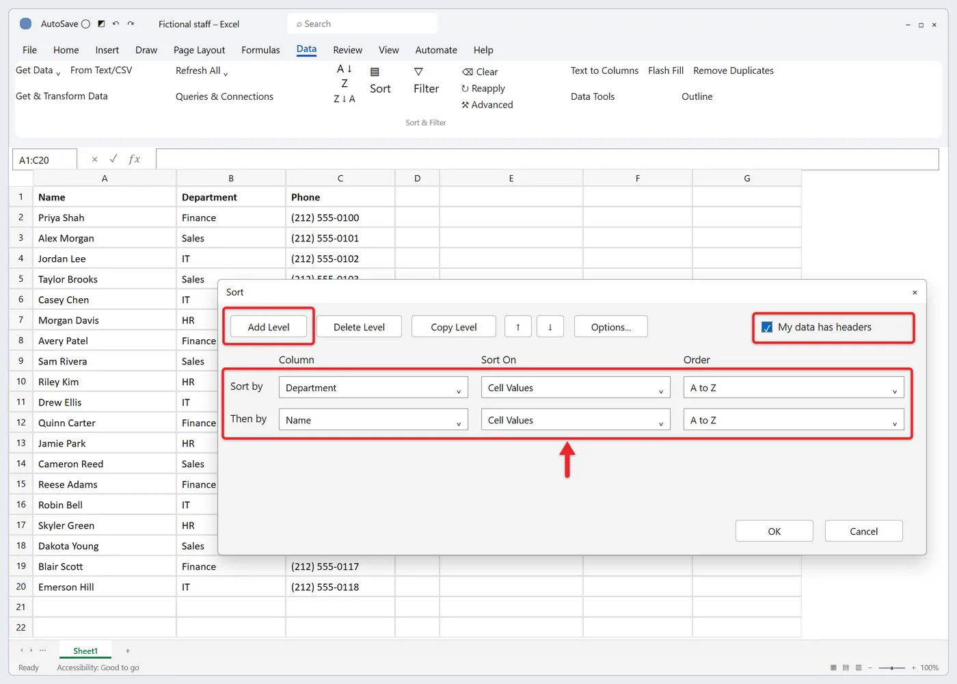The height and width of the screenshot is (684, 957).
Task: Click the Search box in title bar
Action: [362, 24]
